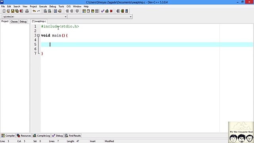
Task: Open the File menu
Action: click(x=3, y=6)
